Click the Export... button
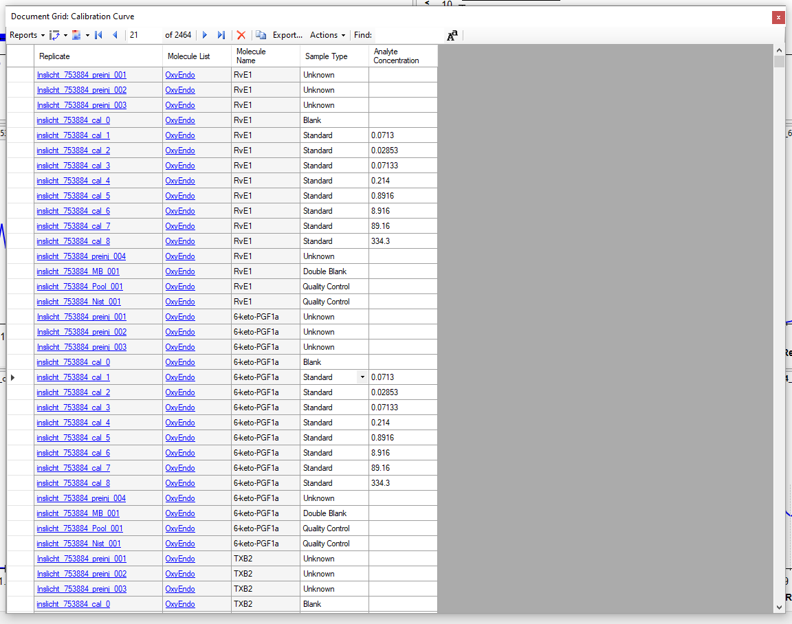Screen dimensions: 792x624 point(287,35)
